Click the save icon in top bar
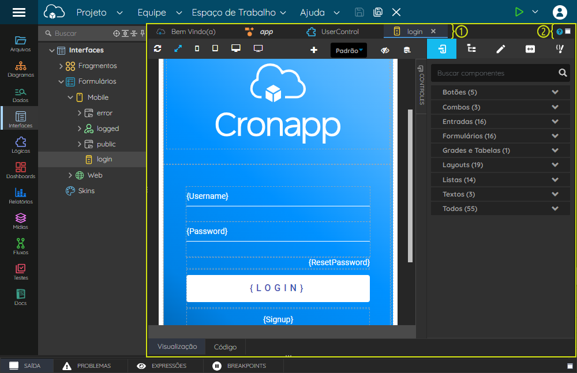This screenshot has width=577, height=373. [x=359, y=13]
